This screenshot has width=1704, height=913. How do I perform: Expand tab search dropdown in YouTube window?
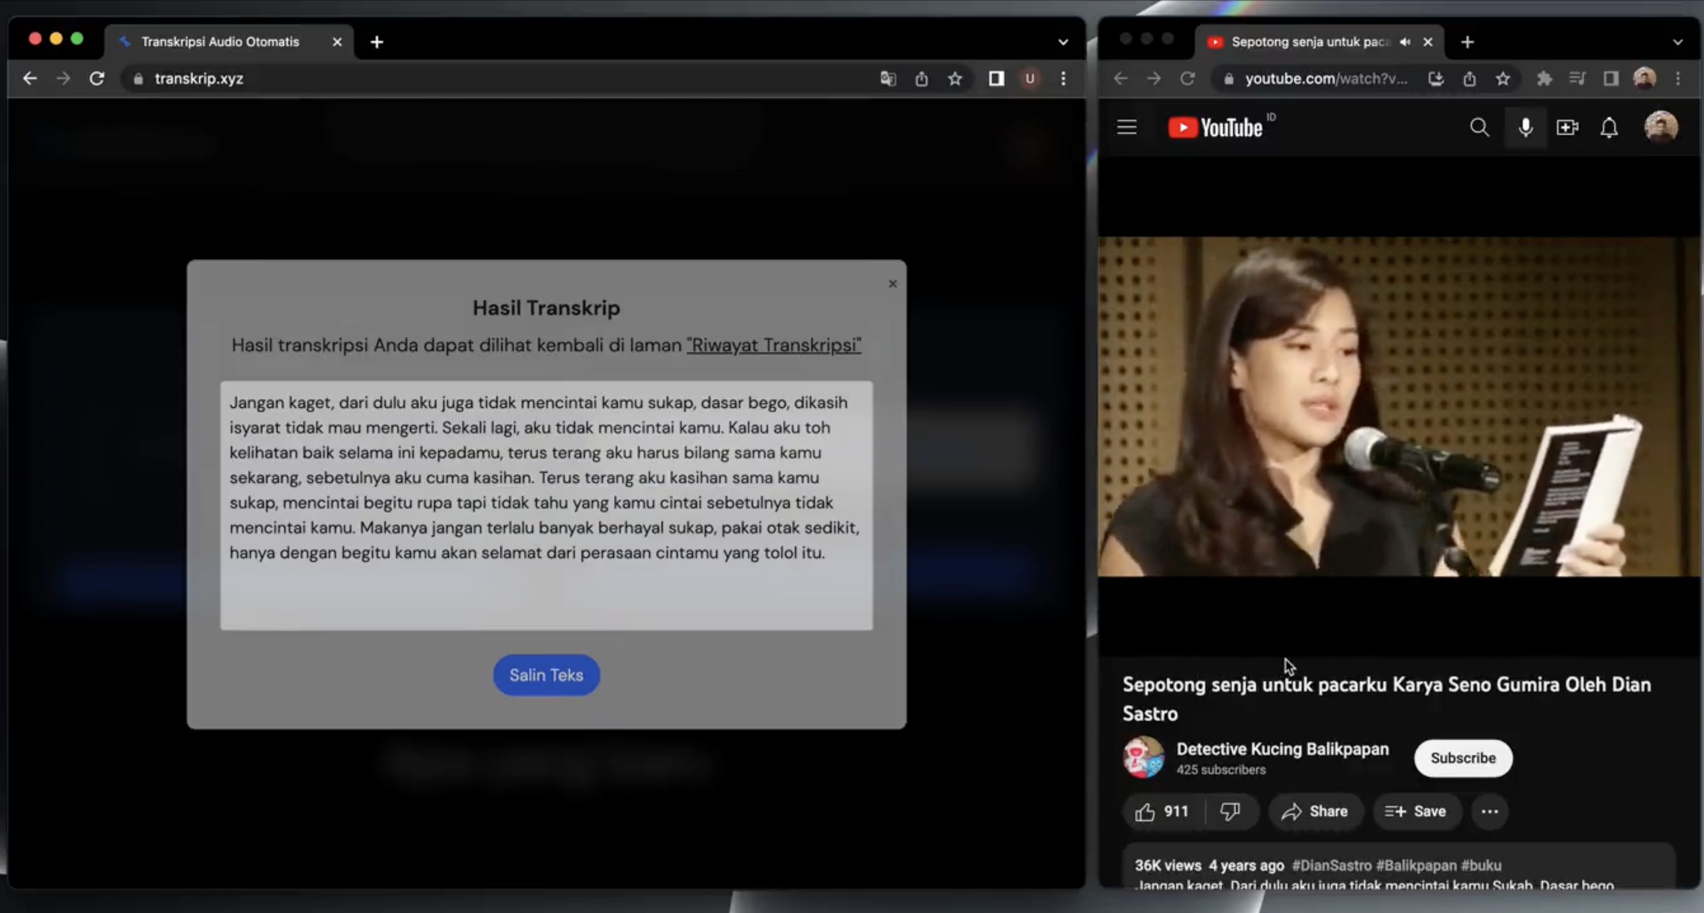tap(1678, 42)
